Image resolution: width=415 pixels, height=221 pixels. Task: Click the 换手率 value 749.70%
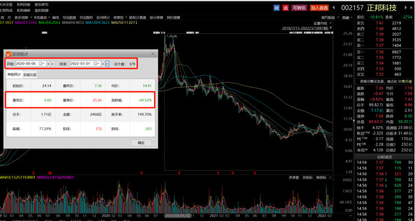pyautogui.click(x=144, y=115)
